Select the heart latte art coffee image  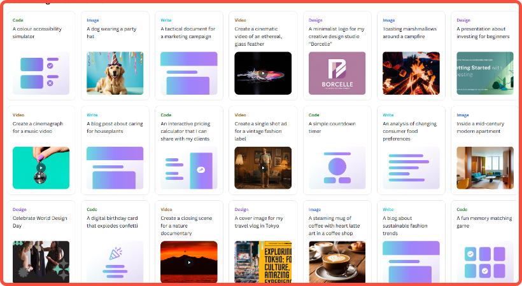point(337,262)
